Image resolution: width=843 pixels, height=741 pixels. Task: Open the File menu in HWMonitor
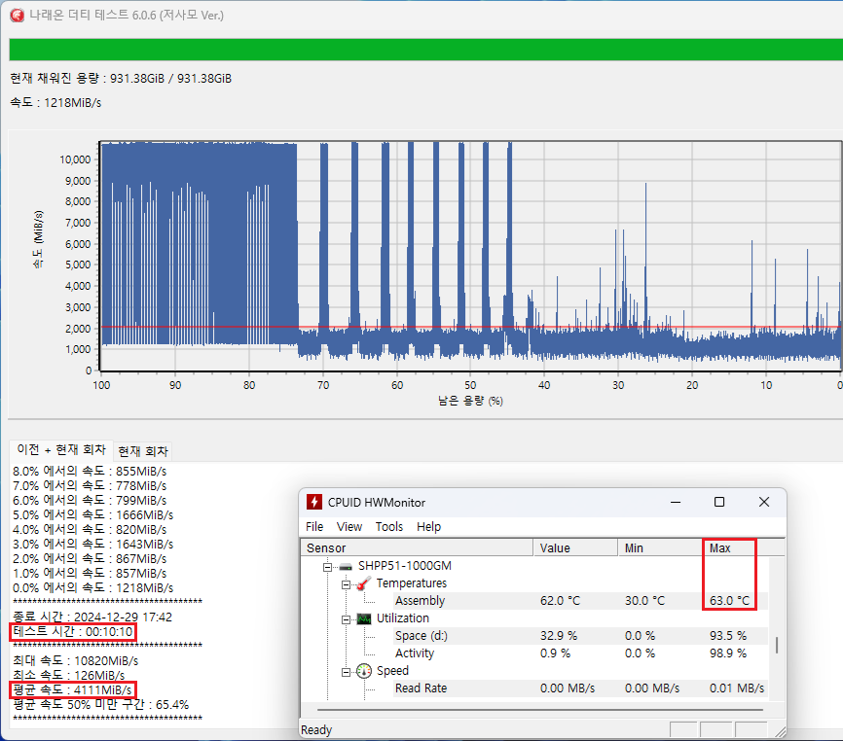coord(314,527)
